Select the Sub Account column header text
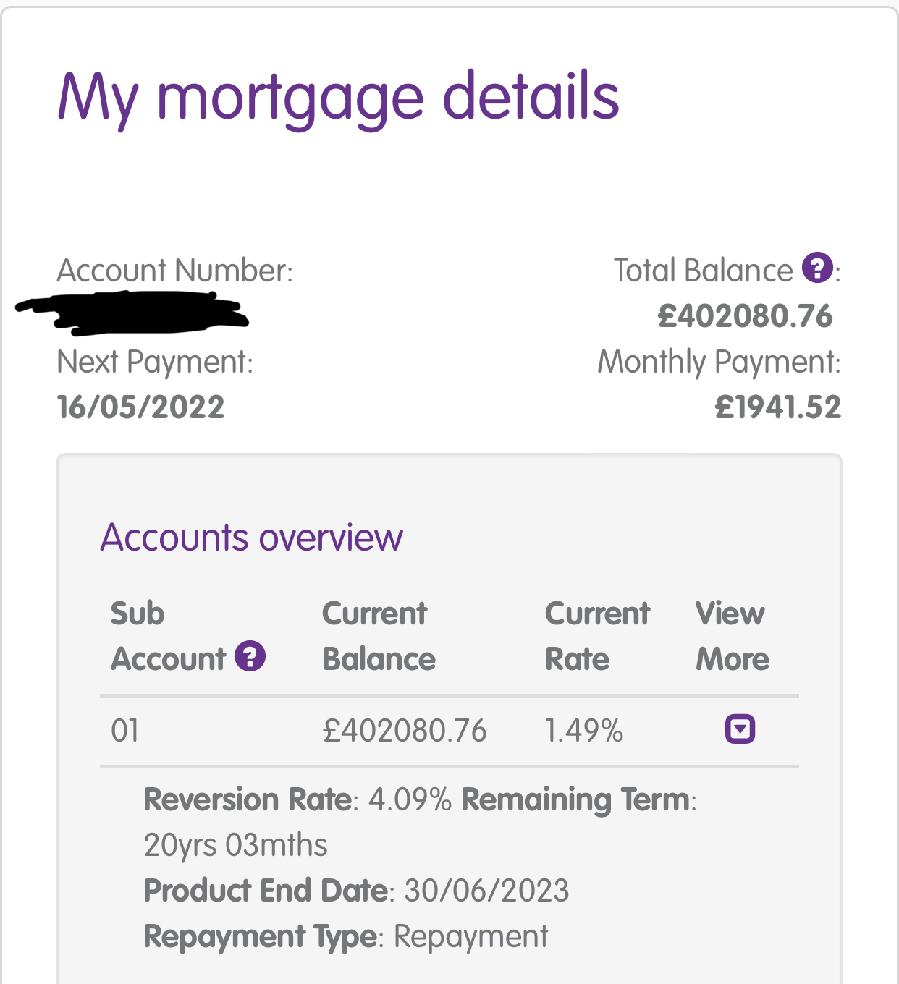The height and width of the screenshot is (984, 899). [x=169, y=636]
